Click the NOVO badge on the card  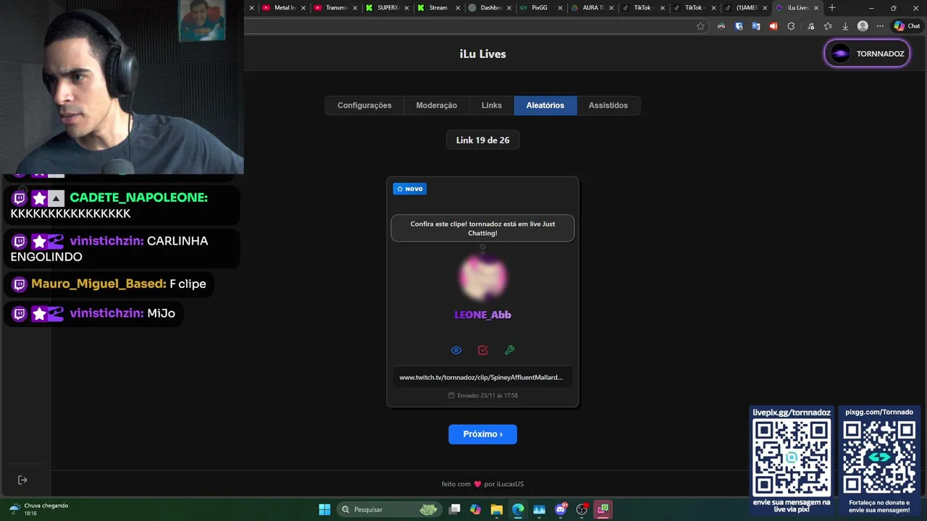tap(410, 189)
